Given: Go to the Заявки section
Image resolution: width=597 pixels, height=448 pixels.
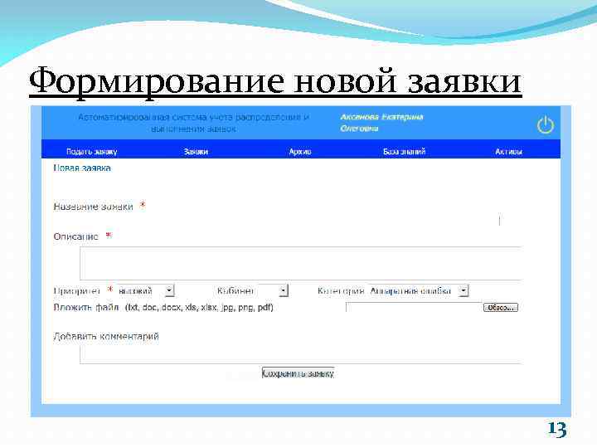Looking at the screenshot, I should [x=196, y=152].
